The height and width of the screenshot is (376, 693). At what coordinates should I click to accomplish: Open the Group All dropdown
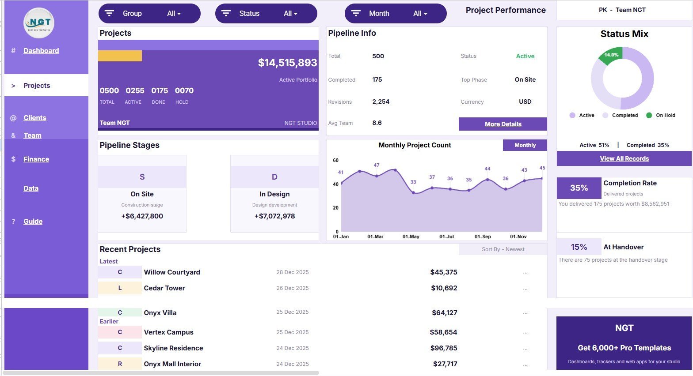point(174,14)
